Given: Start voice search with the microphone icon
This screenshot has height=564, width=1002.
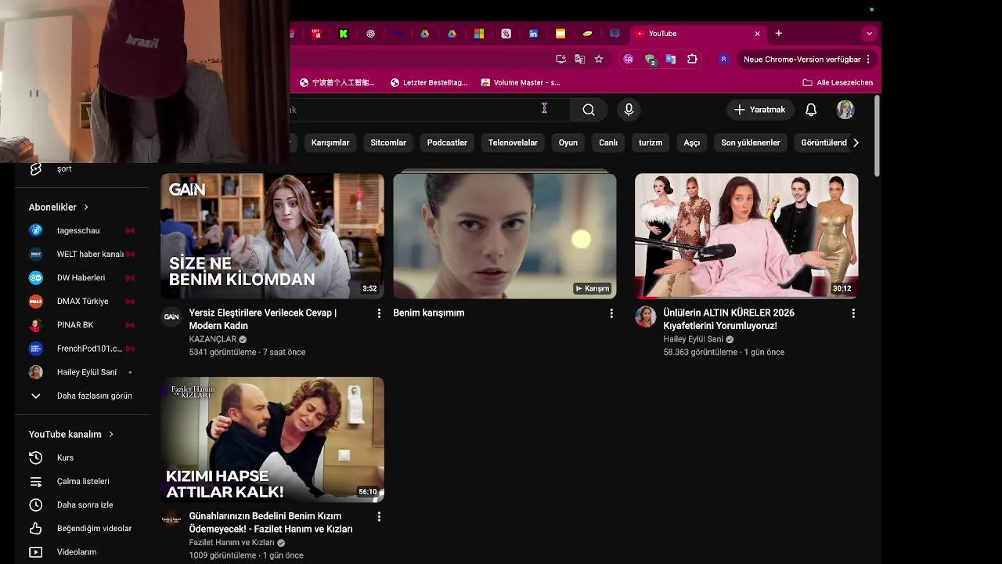Looking at the screenshot, I should coord(629,110).
